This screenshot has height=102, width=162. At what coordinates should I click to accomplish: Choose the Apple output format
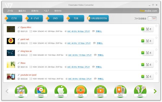coord(61,91)
